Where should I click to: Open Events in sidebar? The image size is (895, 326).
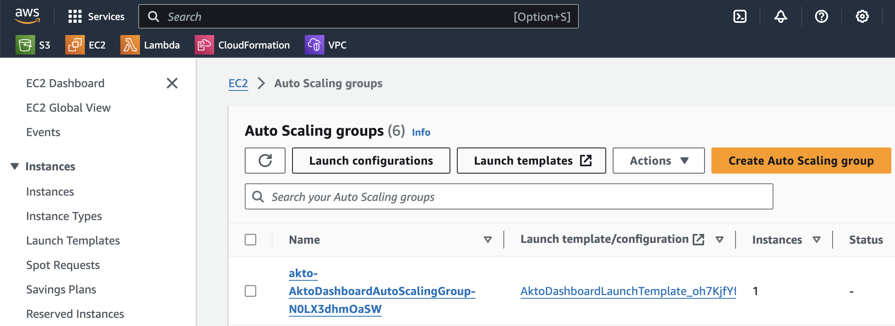[x=43, y=132]
